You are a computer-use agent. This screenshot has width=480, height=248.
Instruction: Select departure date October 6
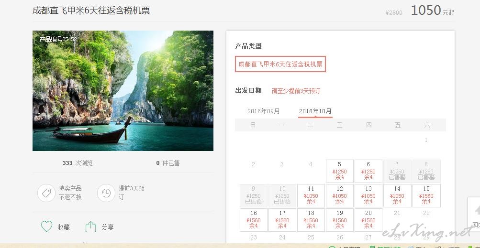point(368,171)
